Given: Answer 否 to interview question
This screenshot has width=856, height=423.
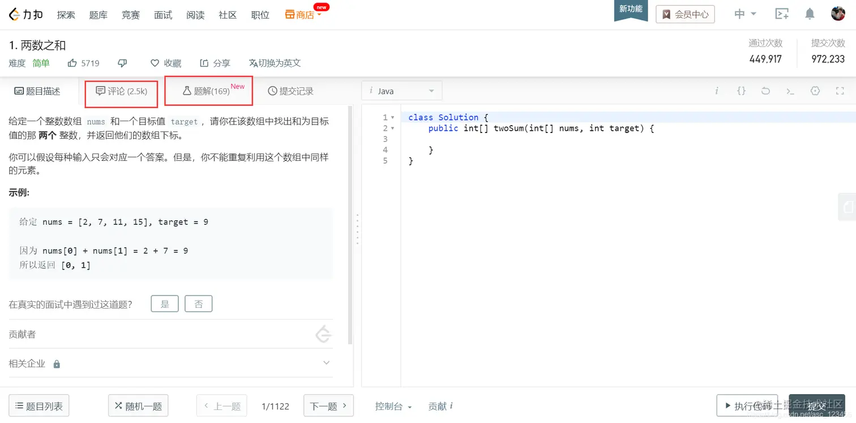Looking at the screenshot, I should (x=199, y=304).
